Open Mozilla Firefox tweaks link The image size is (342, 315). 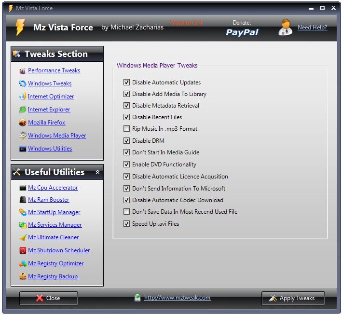(x=46, y=123)
